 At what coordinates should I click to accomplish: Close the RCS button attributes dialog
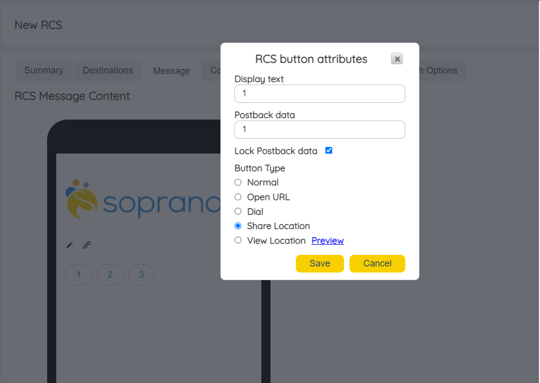(397, 59)
